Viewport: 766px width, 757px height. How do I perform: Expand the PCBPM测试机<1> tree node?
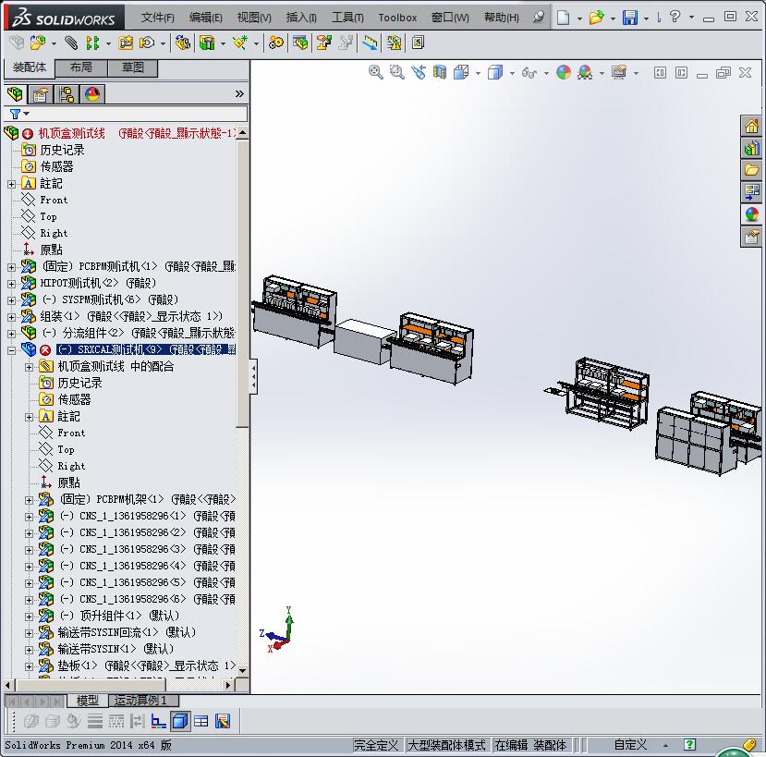pos(12,267)
